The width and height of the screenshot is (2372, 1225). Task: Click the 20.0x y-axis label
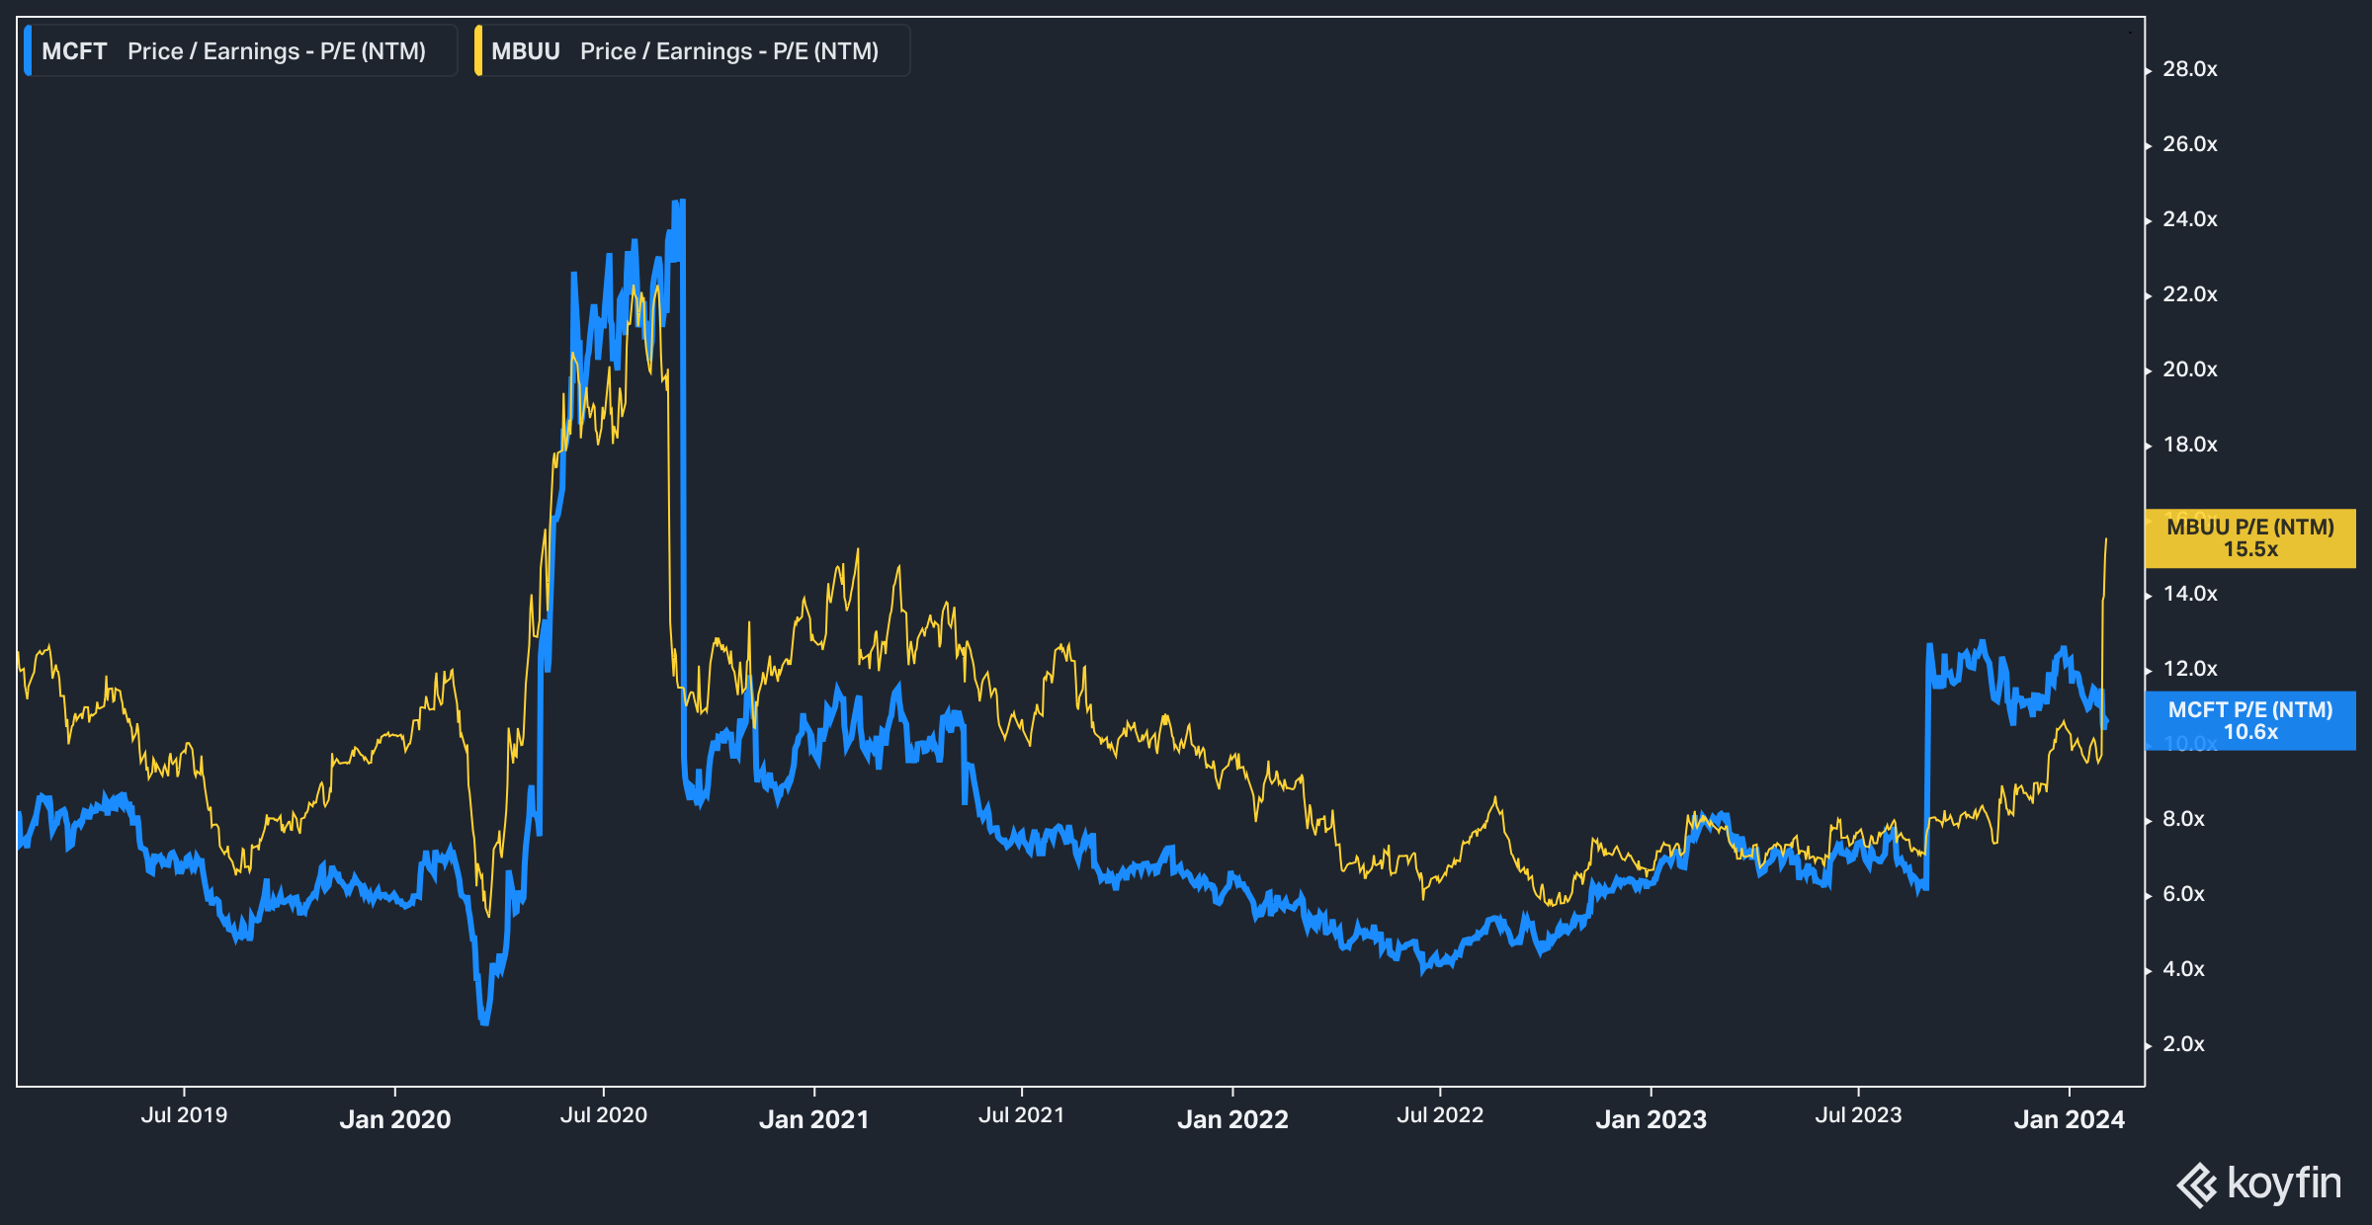point(2189,369)
